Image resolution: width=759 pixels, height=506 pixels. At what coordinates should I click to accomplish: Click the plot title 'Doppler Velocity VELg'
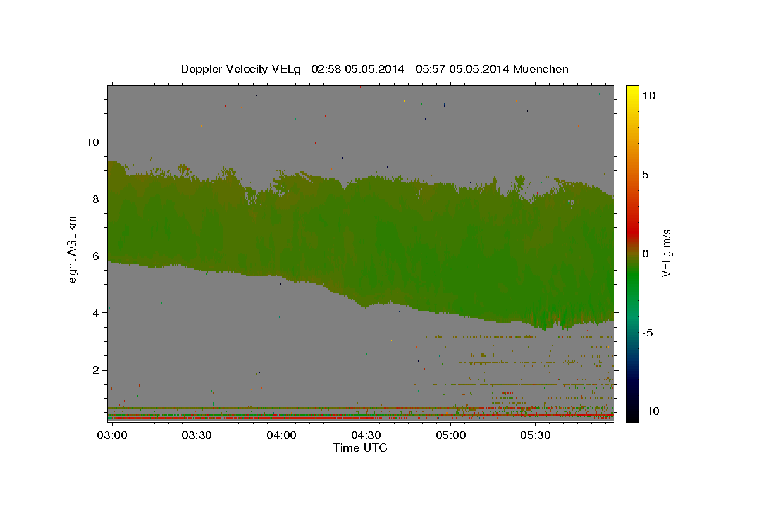241,69
